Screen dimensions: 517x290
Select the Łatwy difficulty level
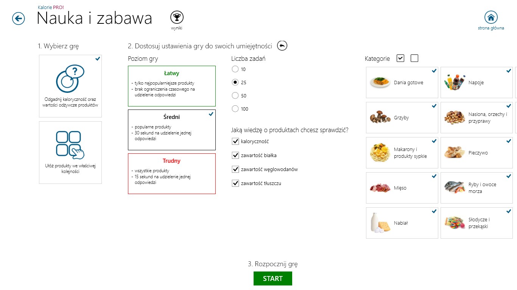click(172, 86)
